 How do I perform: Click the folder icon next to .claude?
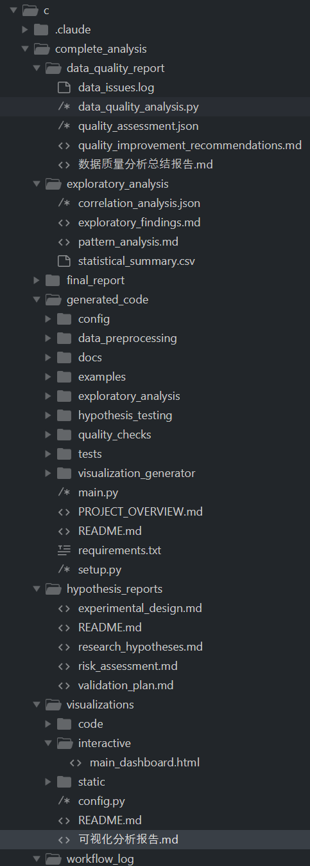click(x=41, y=30)
